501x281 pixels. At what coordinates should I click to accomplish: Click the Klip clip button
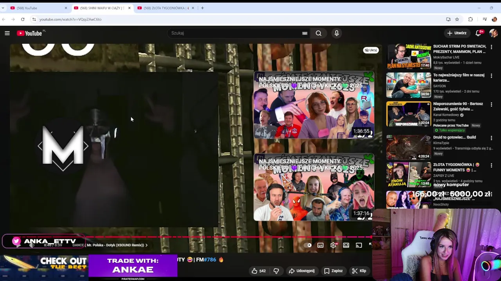pyautogui.click(x=359, y=271)
